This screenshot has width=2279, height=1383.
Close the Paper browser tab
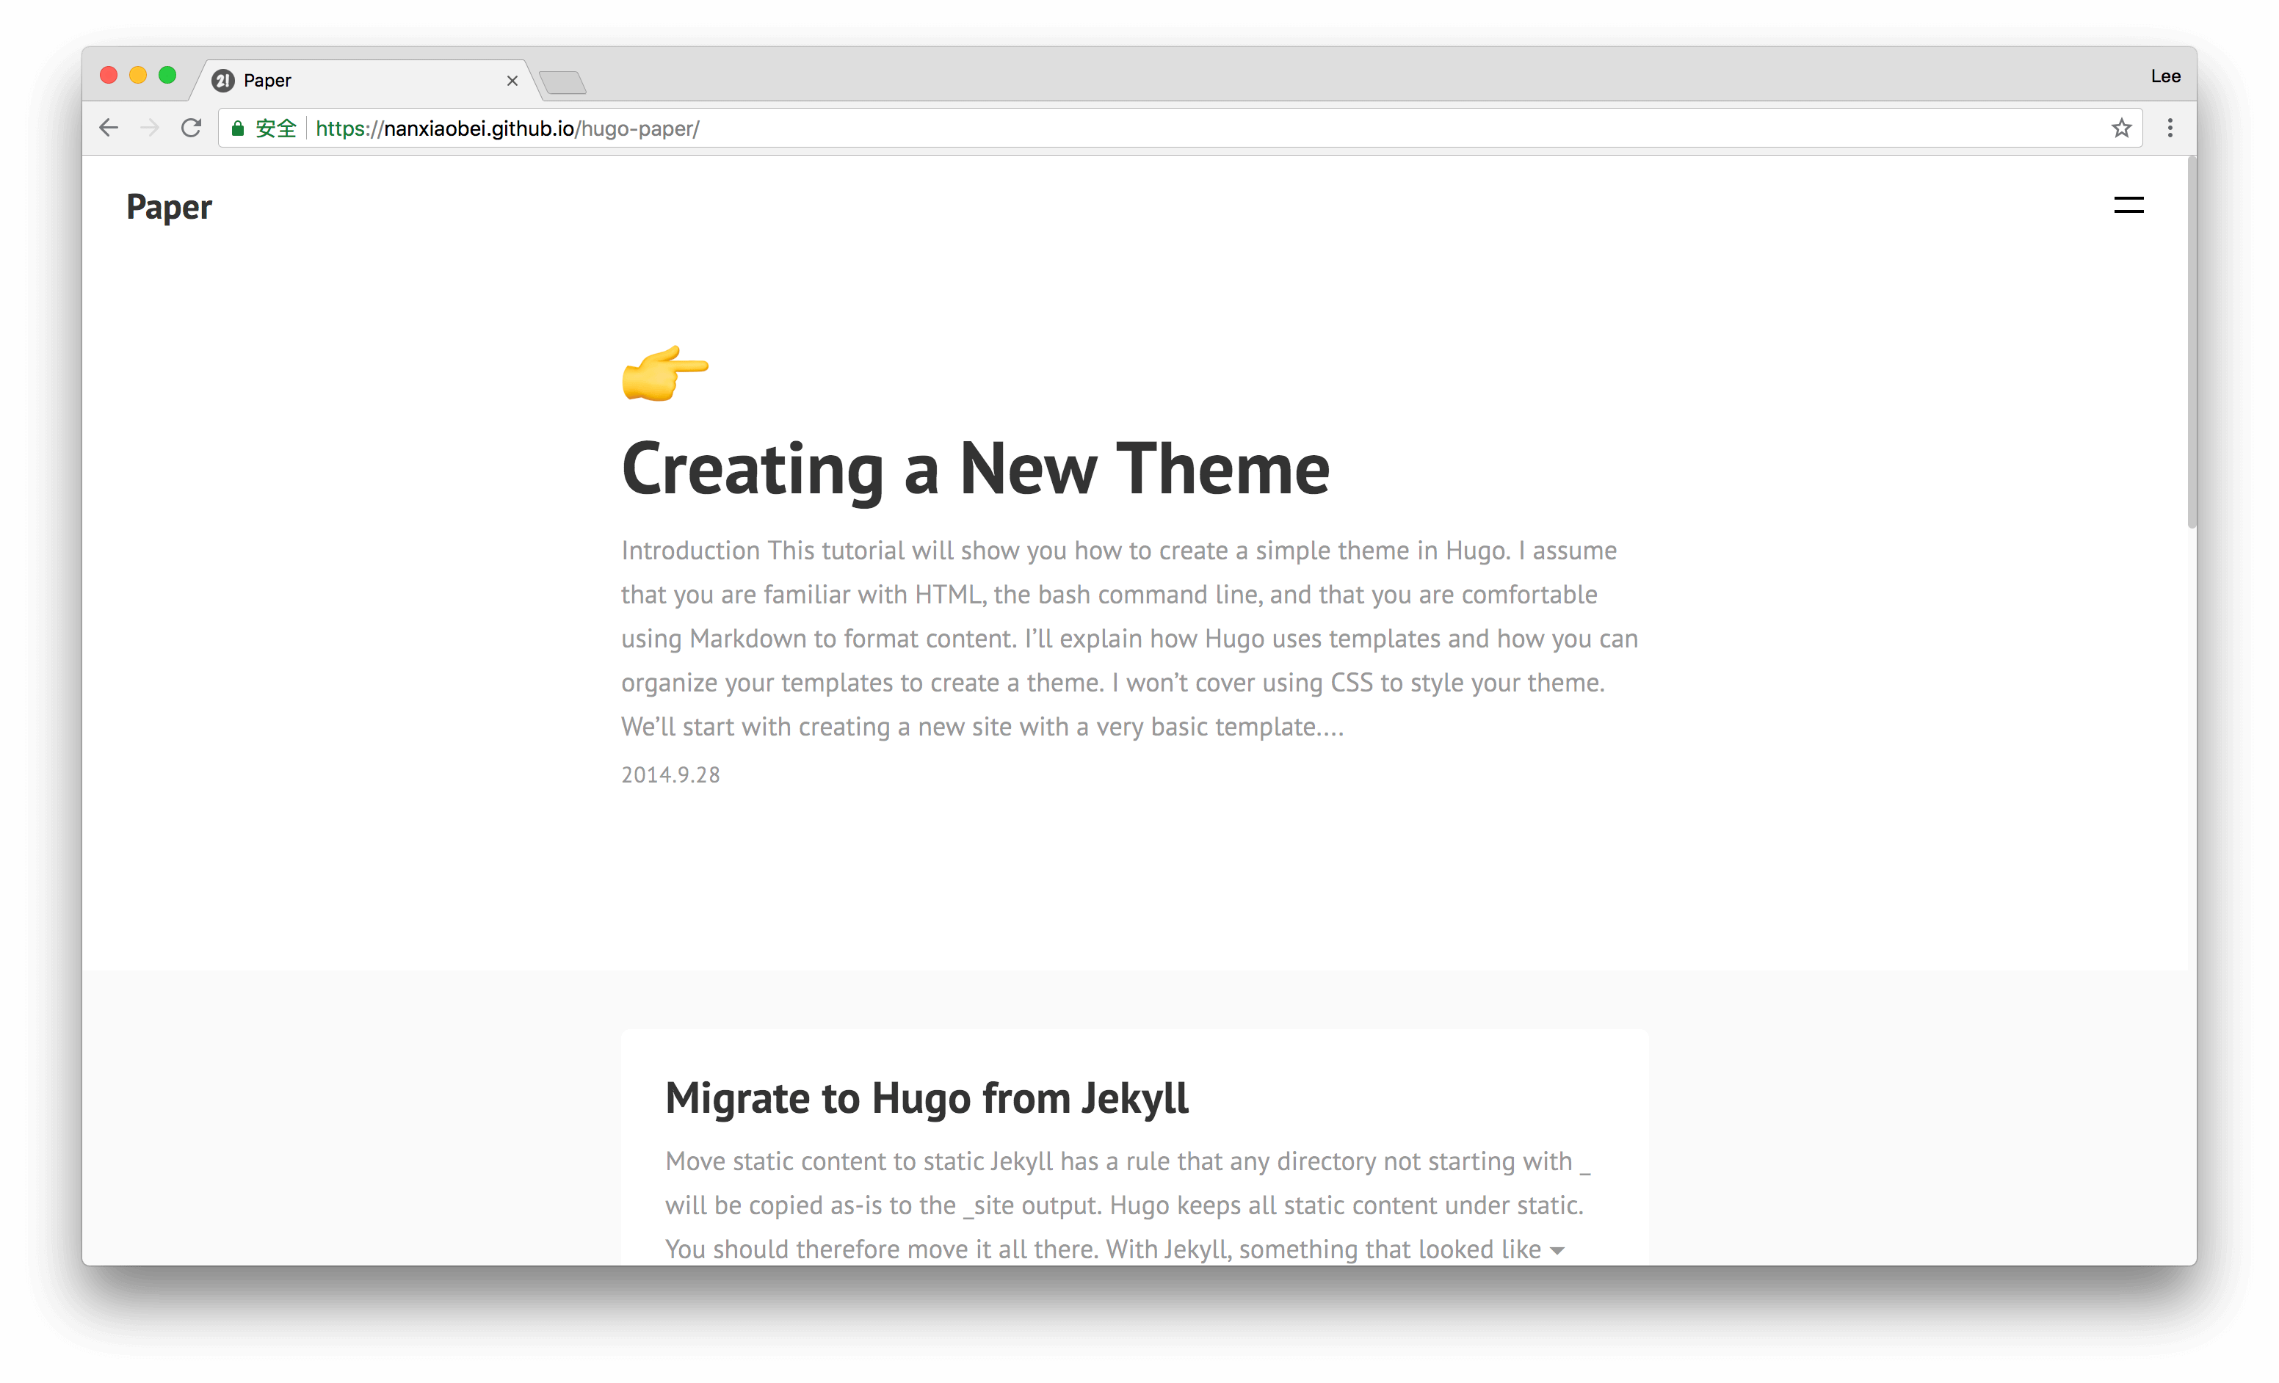coord(512,81)
